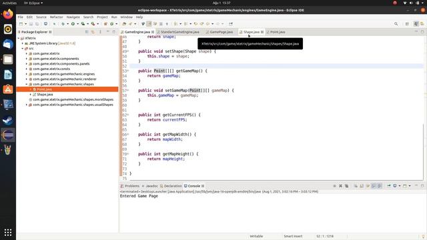Open Firefox from the Ubuntu dock
427x240 pixels.
tap(8, 13)
